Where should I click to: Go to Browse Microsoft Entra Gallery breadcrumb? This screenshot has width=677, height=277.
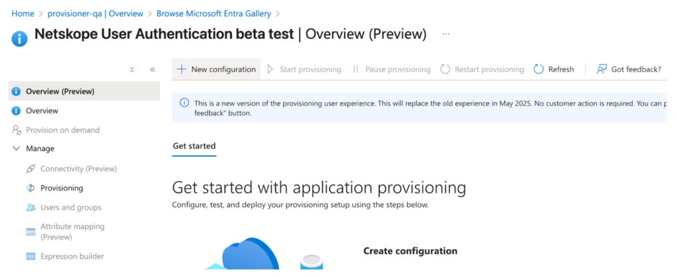point(214,14)
